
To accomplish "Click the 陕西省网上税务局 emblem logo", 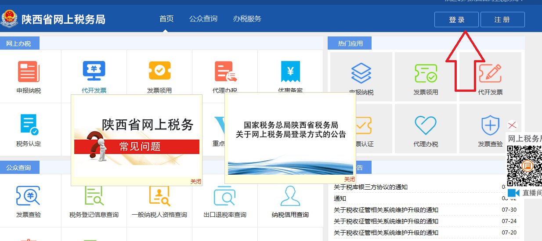I will pyautogui.click(x=9, y=19).
